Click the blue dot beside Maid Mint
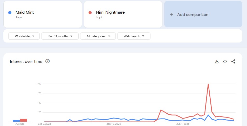The width and height of the screenshot is (247, 126). coord(10,13)
